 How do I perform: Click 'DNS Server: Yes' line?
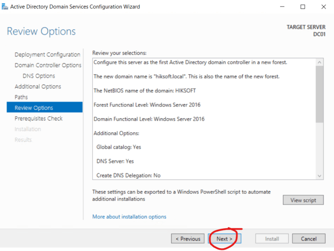pos(115,161)
